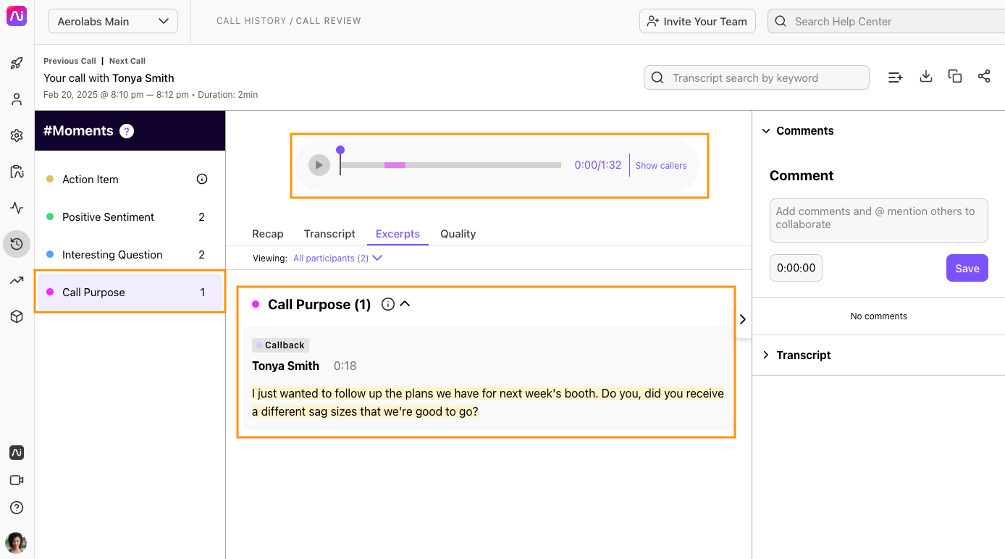Switch to the Transcript tab
The height and width of the screenshot is (559, 1005).
[x=329, y=234]
